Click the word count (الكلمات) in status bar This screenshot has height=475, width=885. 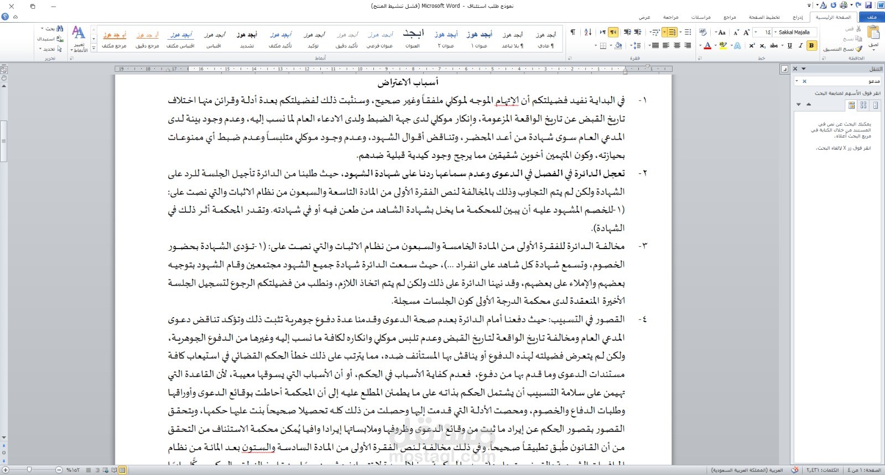click(822, 470)
